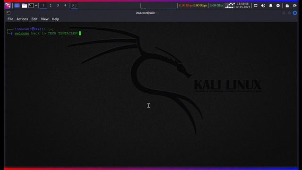
Task: Switch to workspace 3
Action: pyautogui.click(x=58, y=6)
